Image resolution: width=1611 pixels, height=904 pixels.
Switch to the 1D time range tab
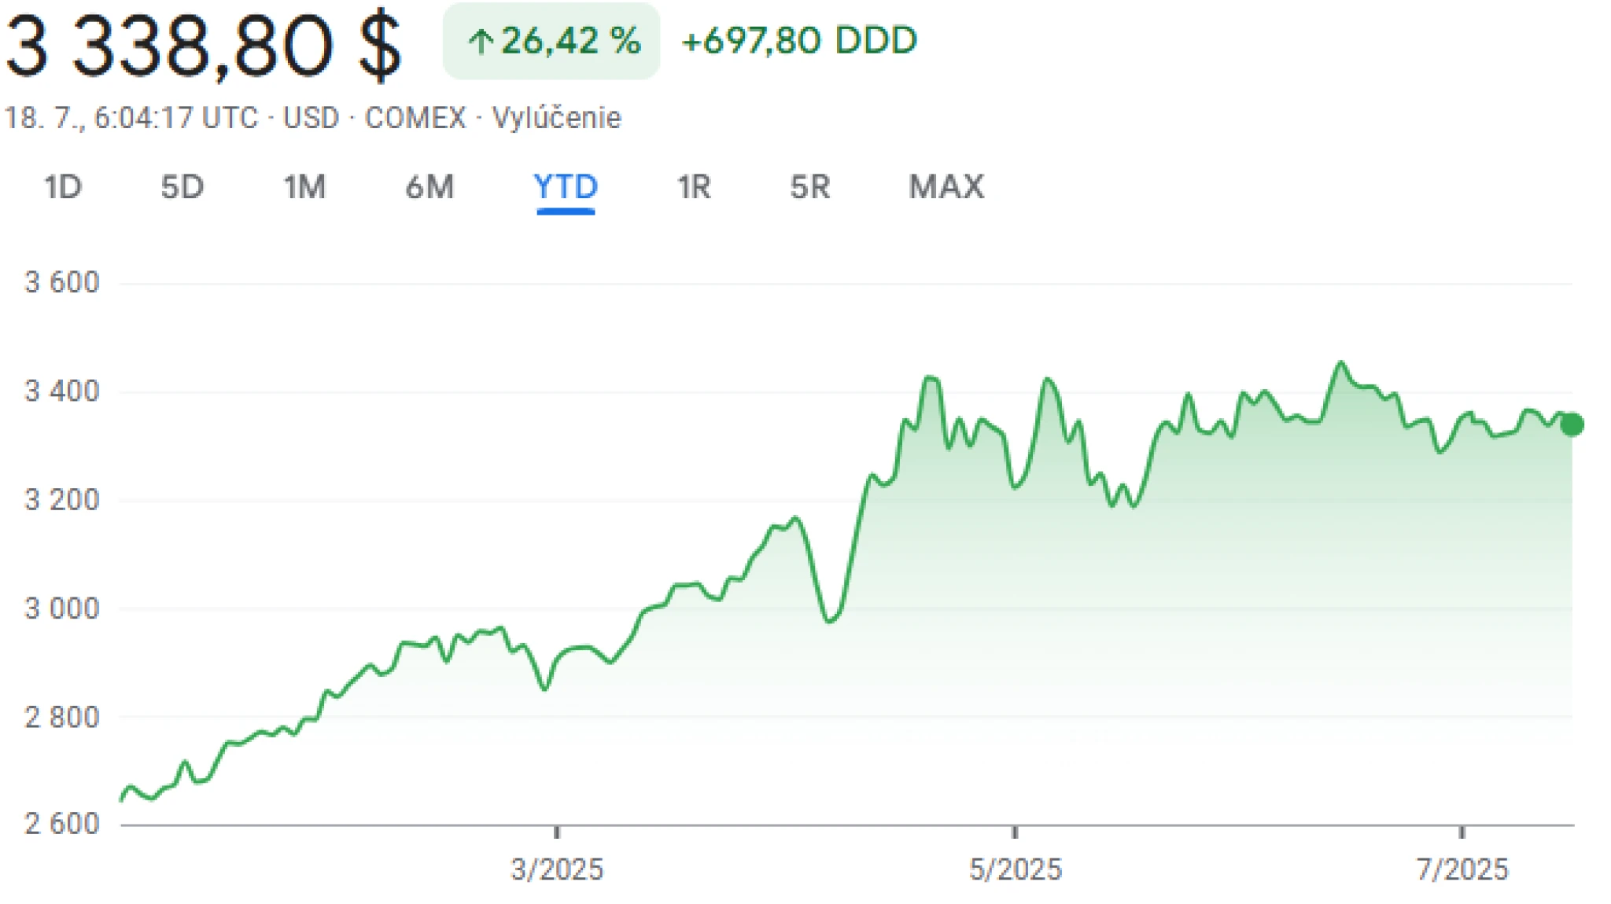tap(62, 187)
